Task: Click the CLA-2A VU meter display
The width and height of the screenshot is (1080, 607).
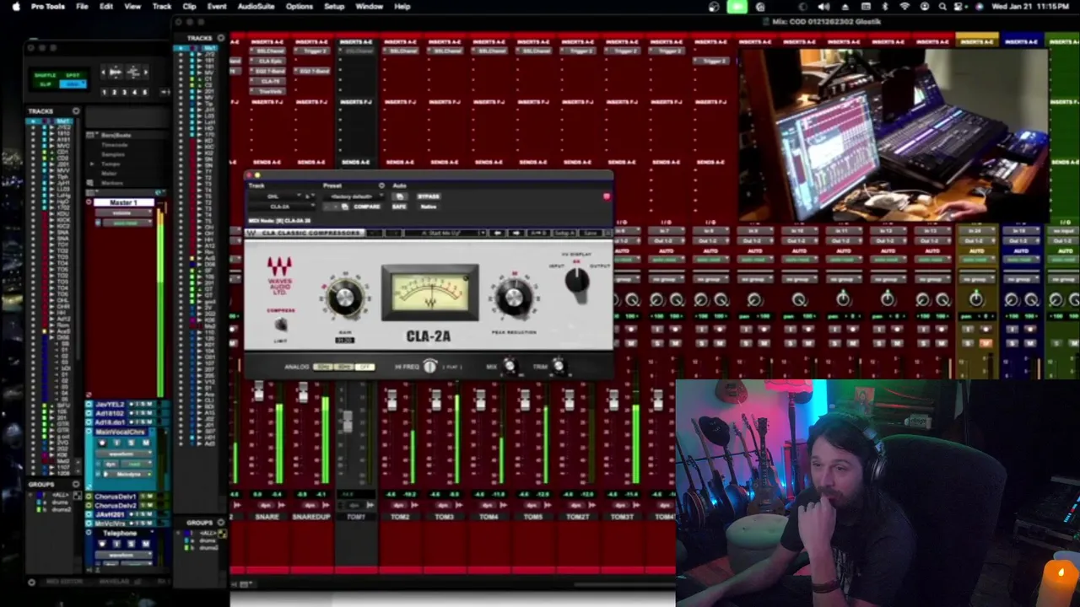Action: point(430,293)
